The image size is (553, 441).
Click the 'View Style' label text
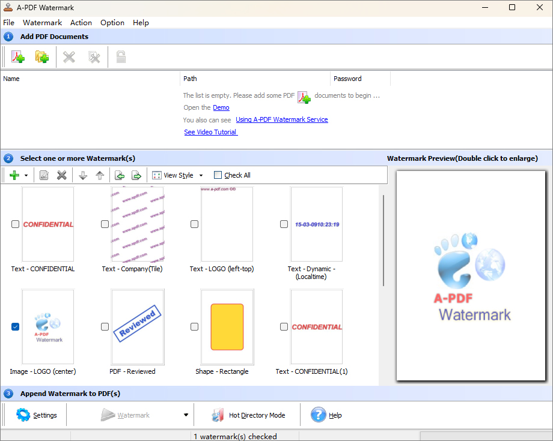click(x=179, y=175)
